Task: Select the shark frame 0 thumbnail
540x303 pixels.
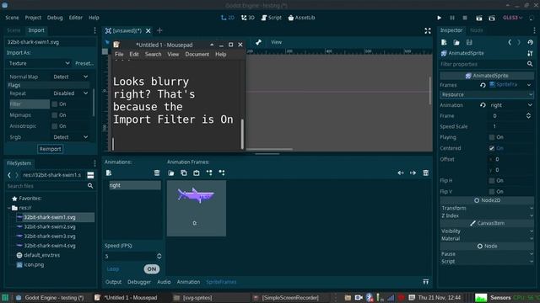Action: [x=197, y=208]
